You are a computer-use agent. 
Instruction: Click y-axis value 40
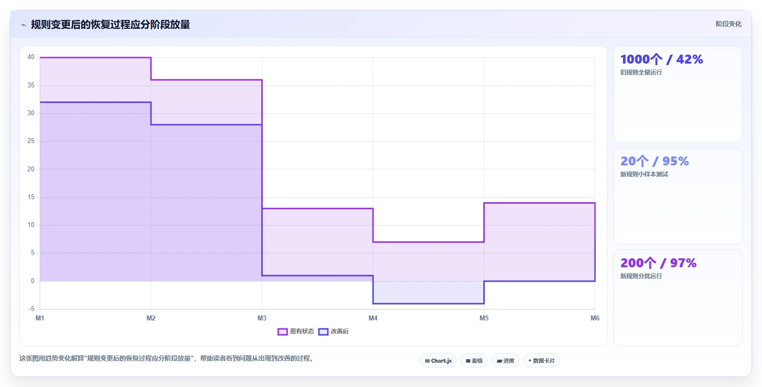(31, 57)
